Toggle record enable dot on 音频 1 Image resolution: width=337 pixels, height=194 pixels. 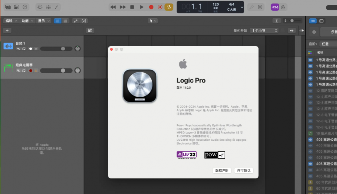[31, 49]
